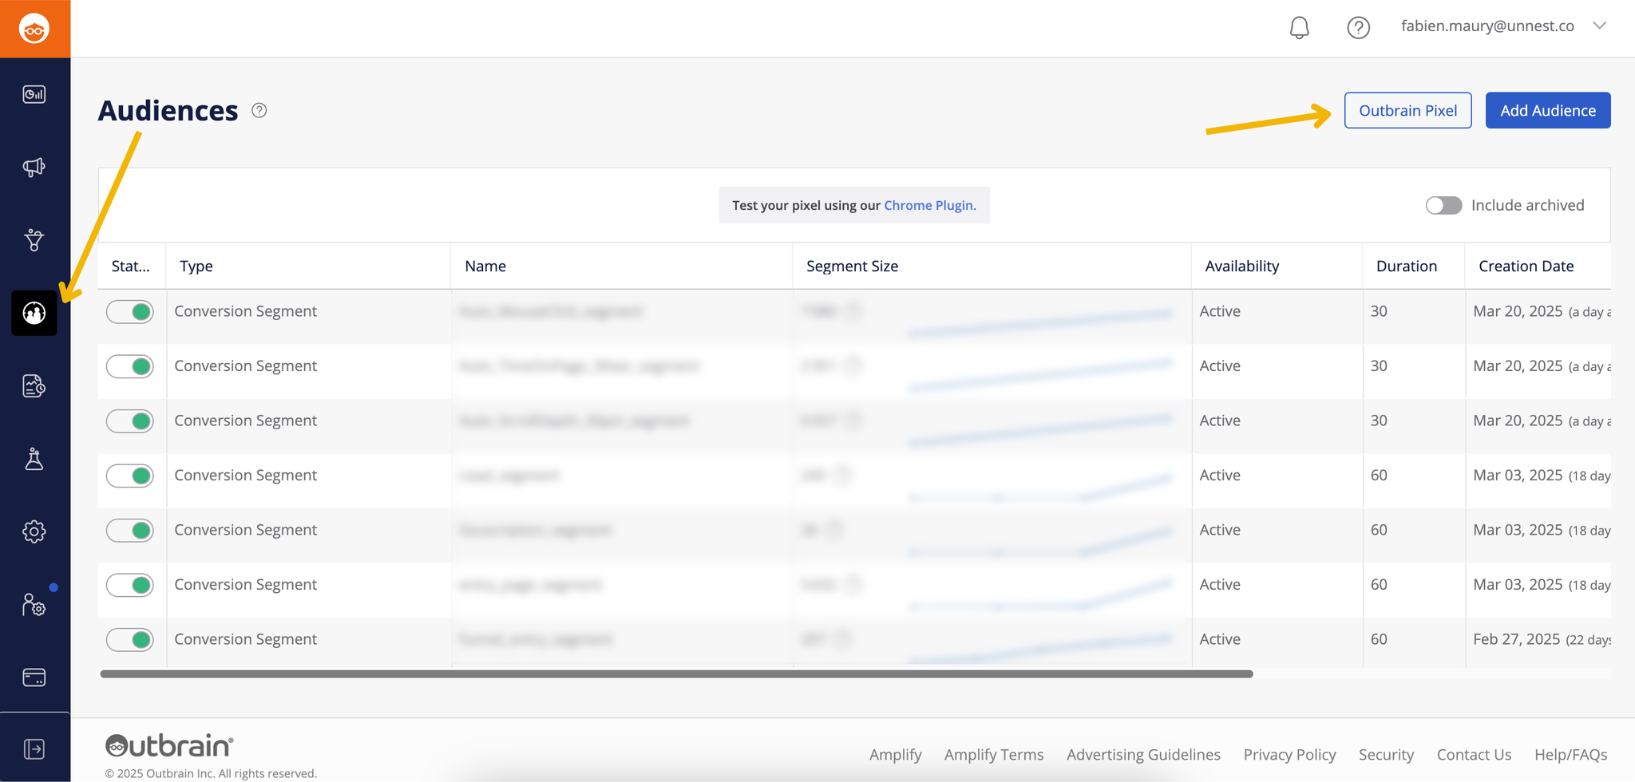Open the Chrome Plugin link
Image resolution: width=1635 pixels, height=782 pixels.
click(929, 205)
